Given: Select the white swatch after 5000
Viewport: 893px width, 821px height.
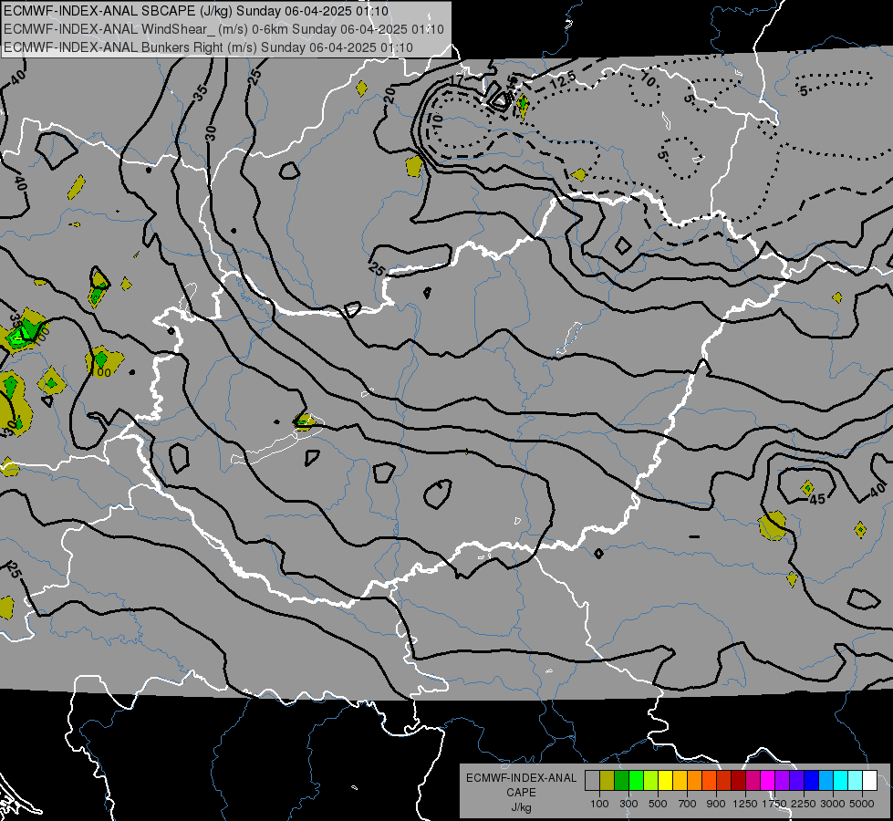Looking at the screenshot, I should point(870,781).
